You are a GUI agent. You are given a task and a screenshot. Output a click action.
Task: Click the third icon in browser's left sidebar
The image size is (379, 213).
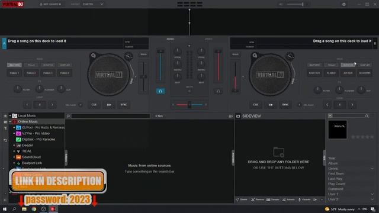point(5,128)
